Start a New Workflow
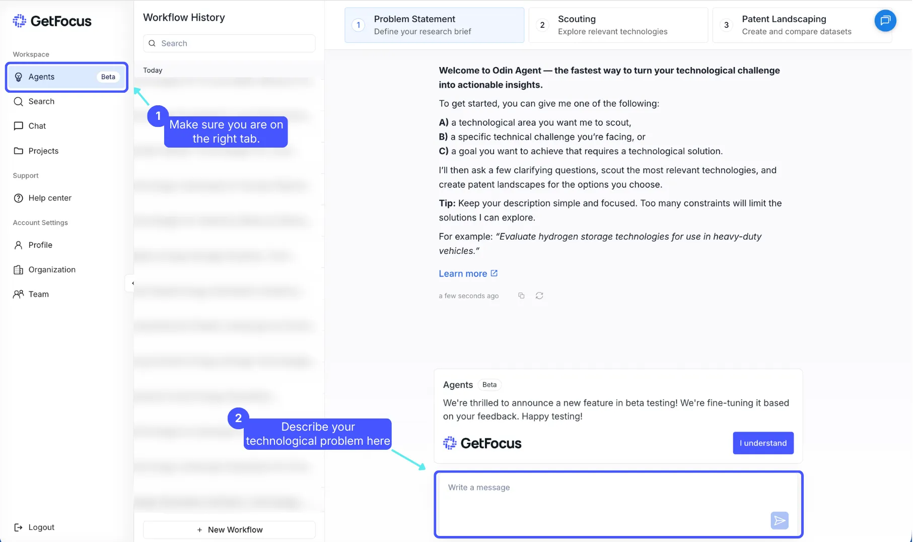 coord(229,529)
